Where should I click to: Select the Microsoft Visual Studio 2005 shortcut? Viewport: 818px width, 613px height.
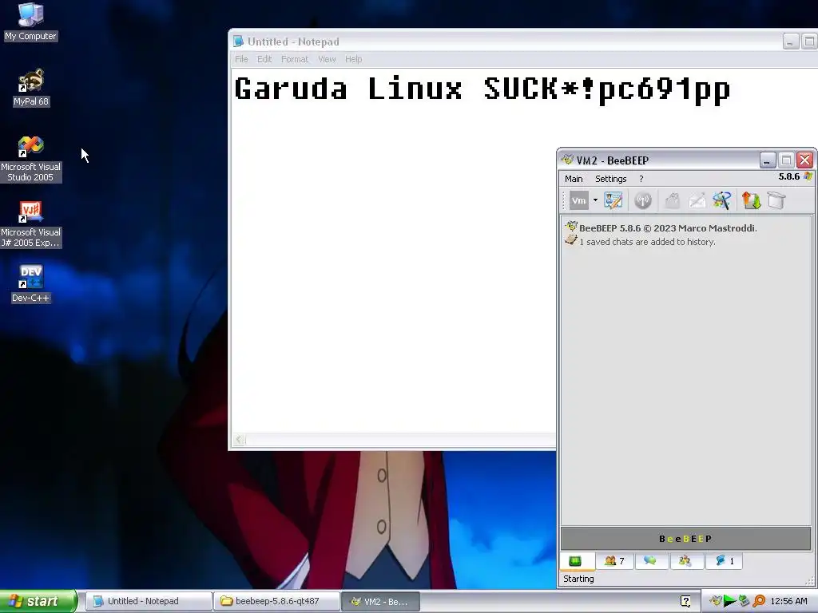pyautogui.click(x=31, y=159)
